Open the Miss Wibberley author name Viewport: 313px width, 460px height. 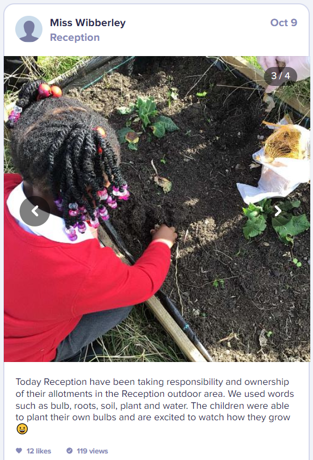[x=88, y=22]
